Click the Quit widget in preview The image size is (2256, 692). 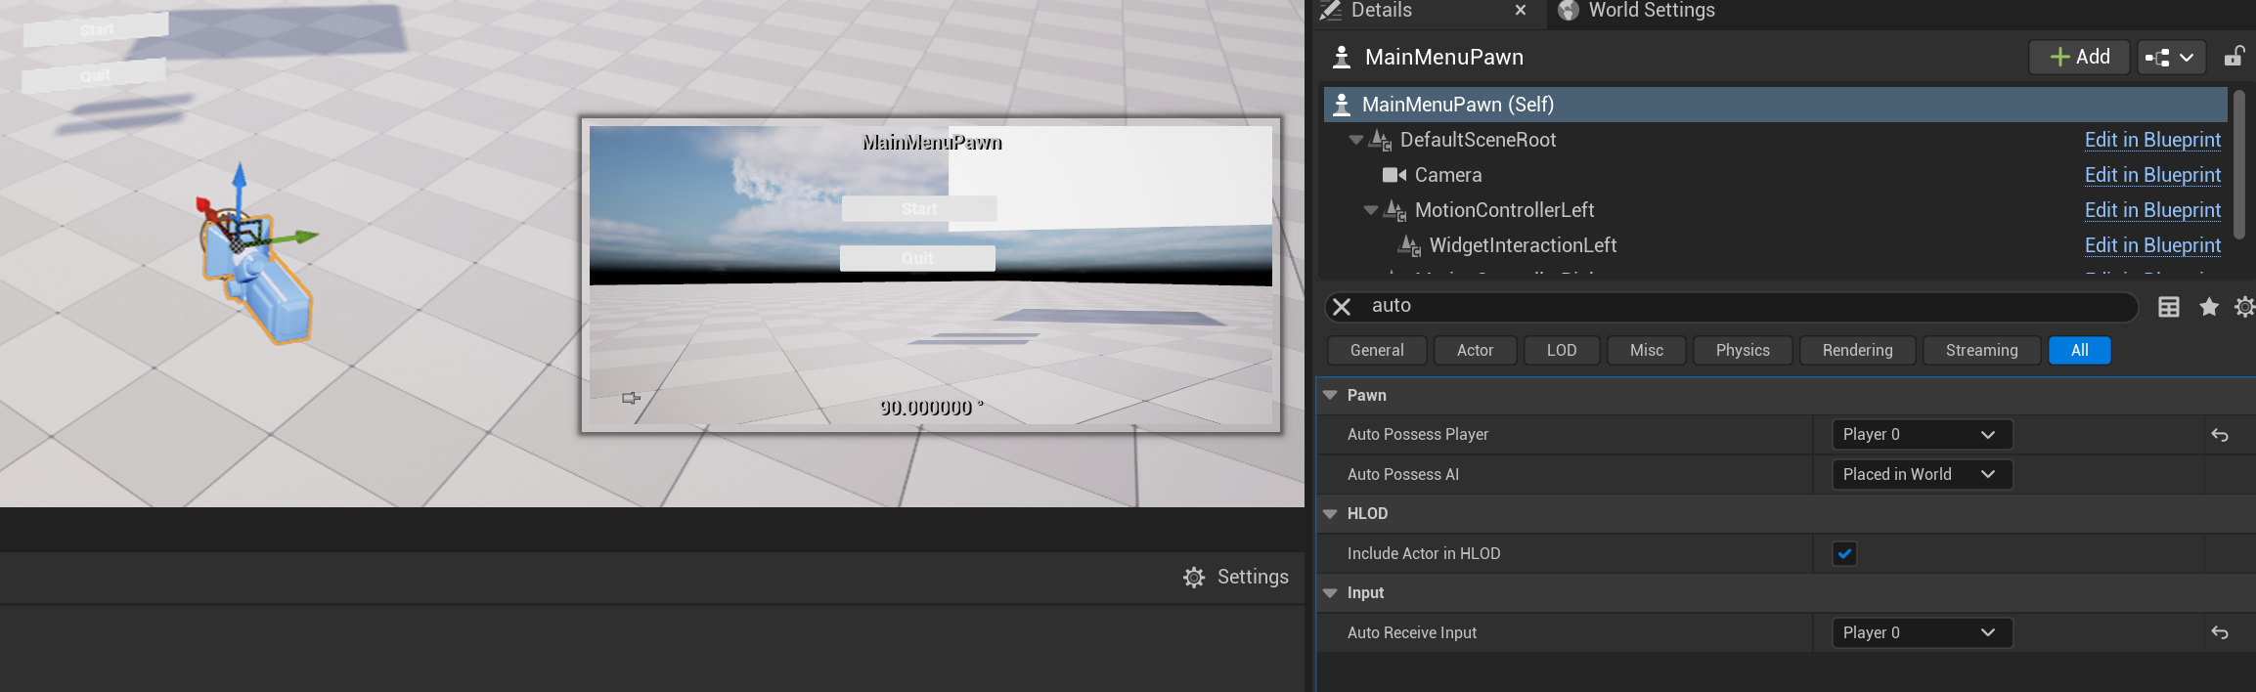coord(917,259)
